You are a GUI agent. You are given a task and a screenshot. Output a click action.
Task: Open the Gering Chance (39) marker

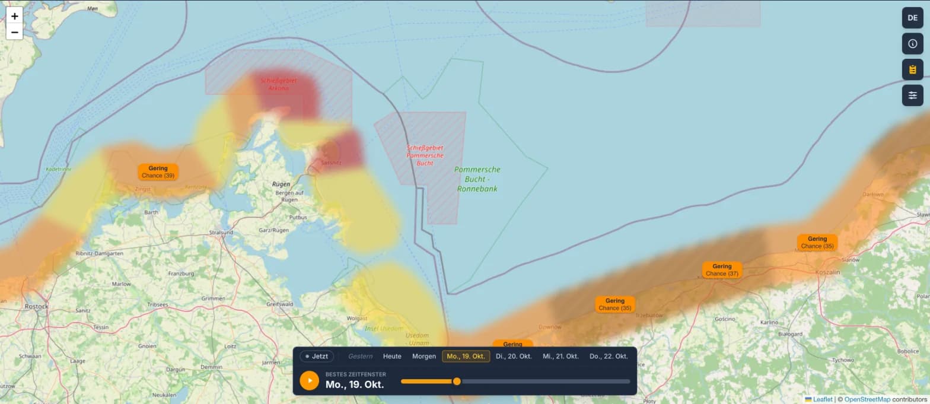(x=158, y=172)
